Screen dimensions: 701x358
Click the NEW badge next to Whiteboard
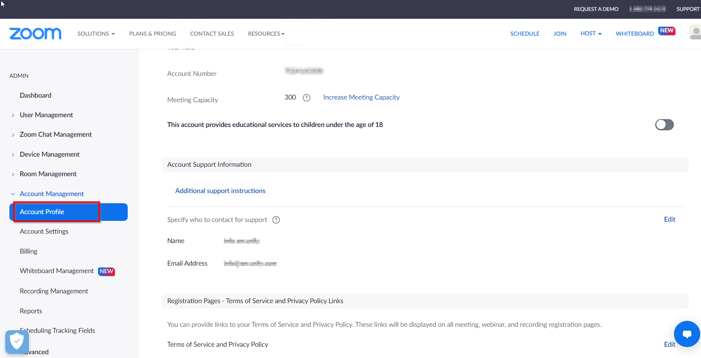tap(666, 30)
